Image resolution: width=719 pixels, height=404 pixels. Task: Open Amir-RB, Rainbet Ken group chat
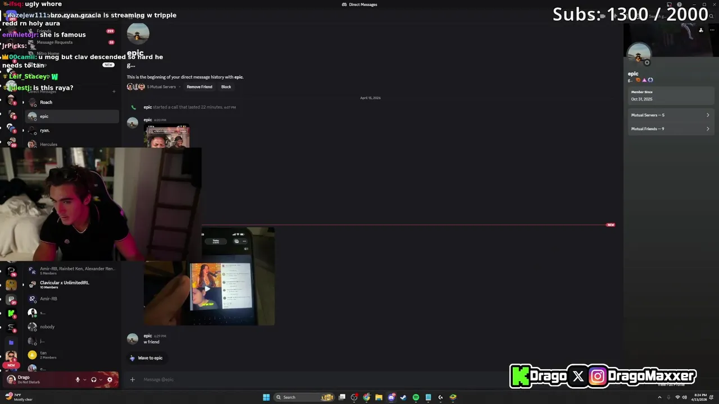pyautogui.click(x=73, y=270)
